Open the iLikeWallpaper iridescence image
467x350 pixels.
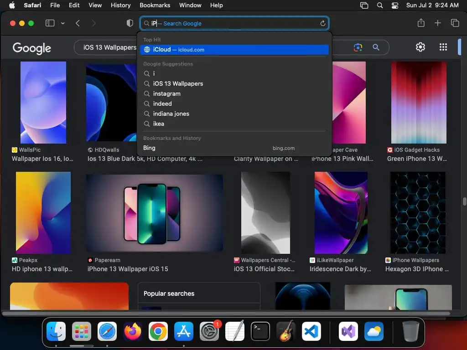pos(341,213)
